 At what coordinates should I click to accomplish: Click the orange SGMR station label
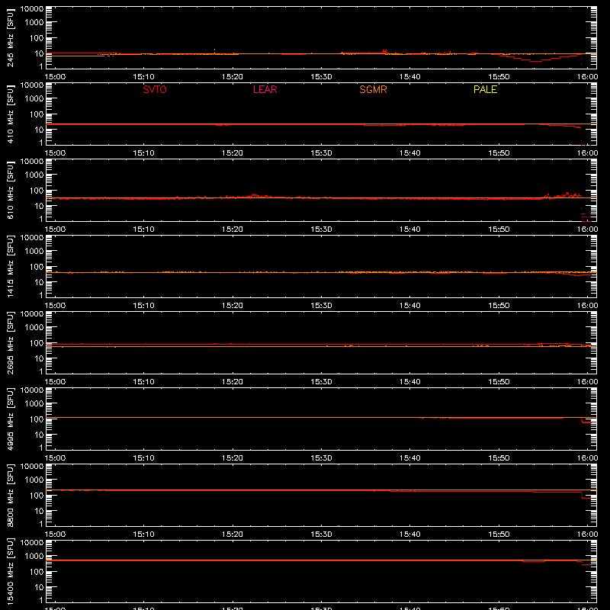pyautogui.click(x=373, y=89)
